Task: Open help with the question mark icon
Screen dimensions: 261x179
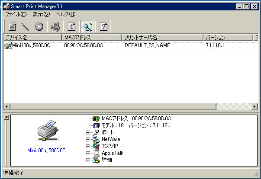Action: coord(103,27)
